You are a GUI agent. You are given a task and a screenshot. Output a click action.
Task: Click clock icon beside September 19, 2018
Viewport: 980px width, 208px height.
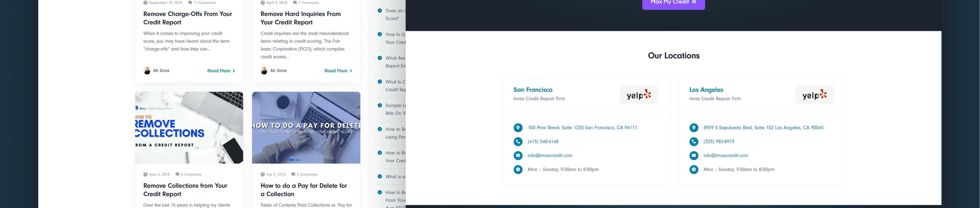coord(145,3)
